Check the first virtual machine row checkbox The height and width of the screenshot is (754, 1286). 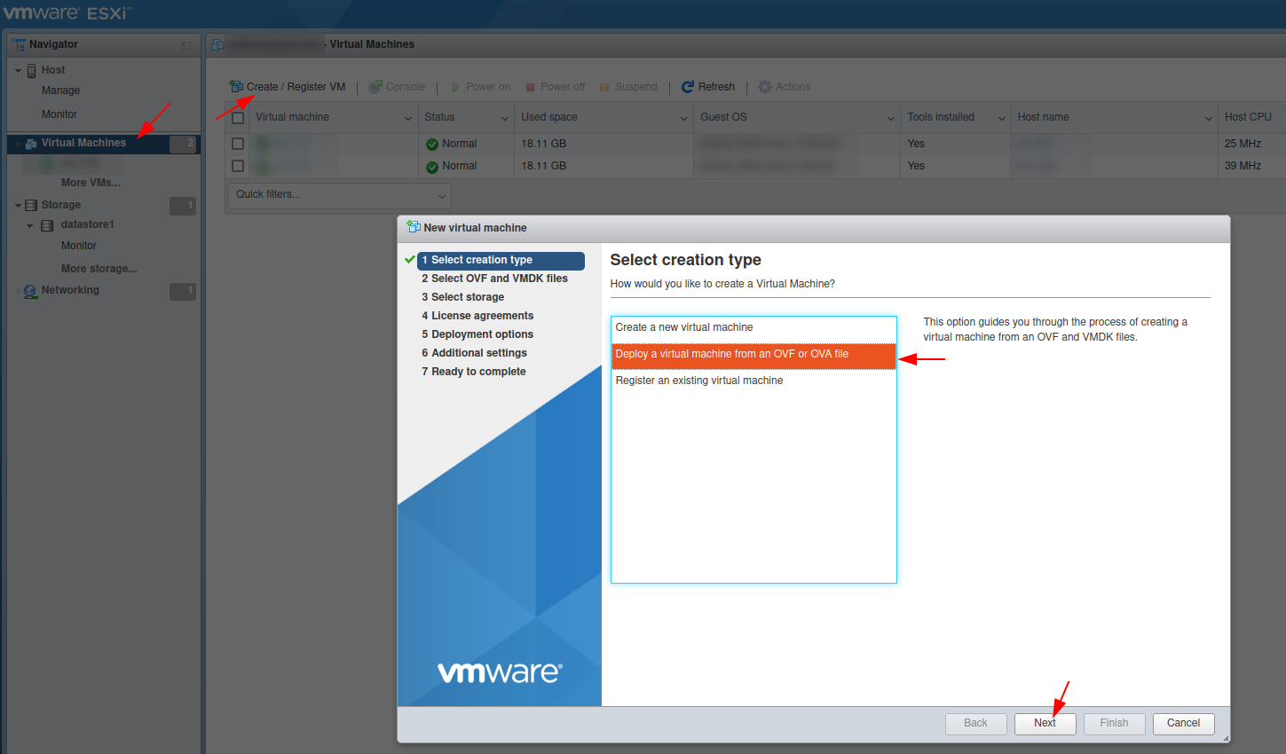[238, 144]
